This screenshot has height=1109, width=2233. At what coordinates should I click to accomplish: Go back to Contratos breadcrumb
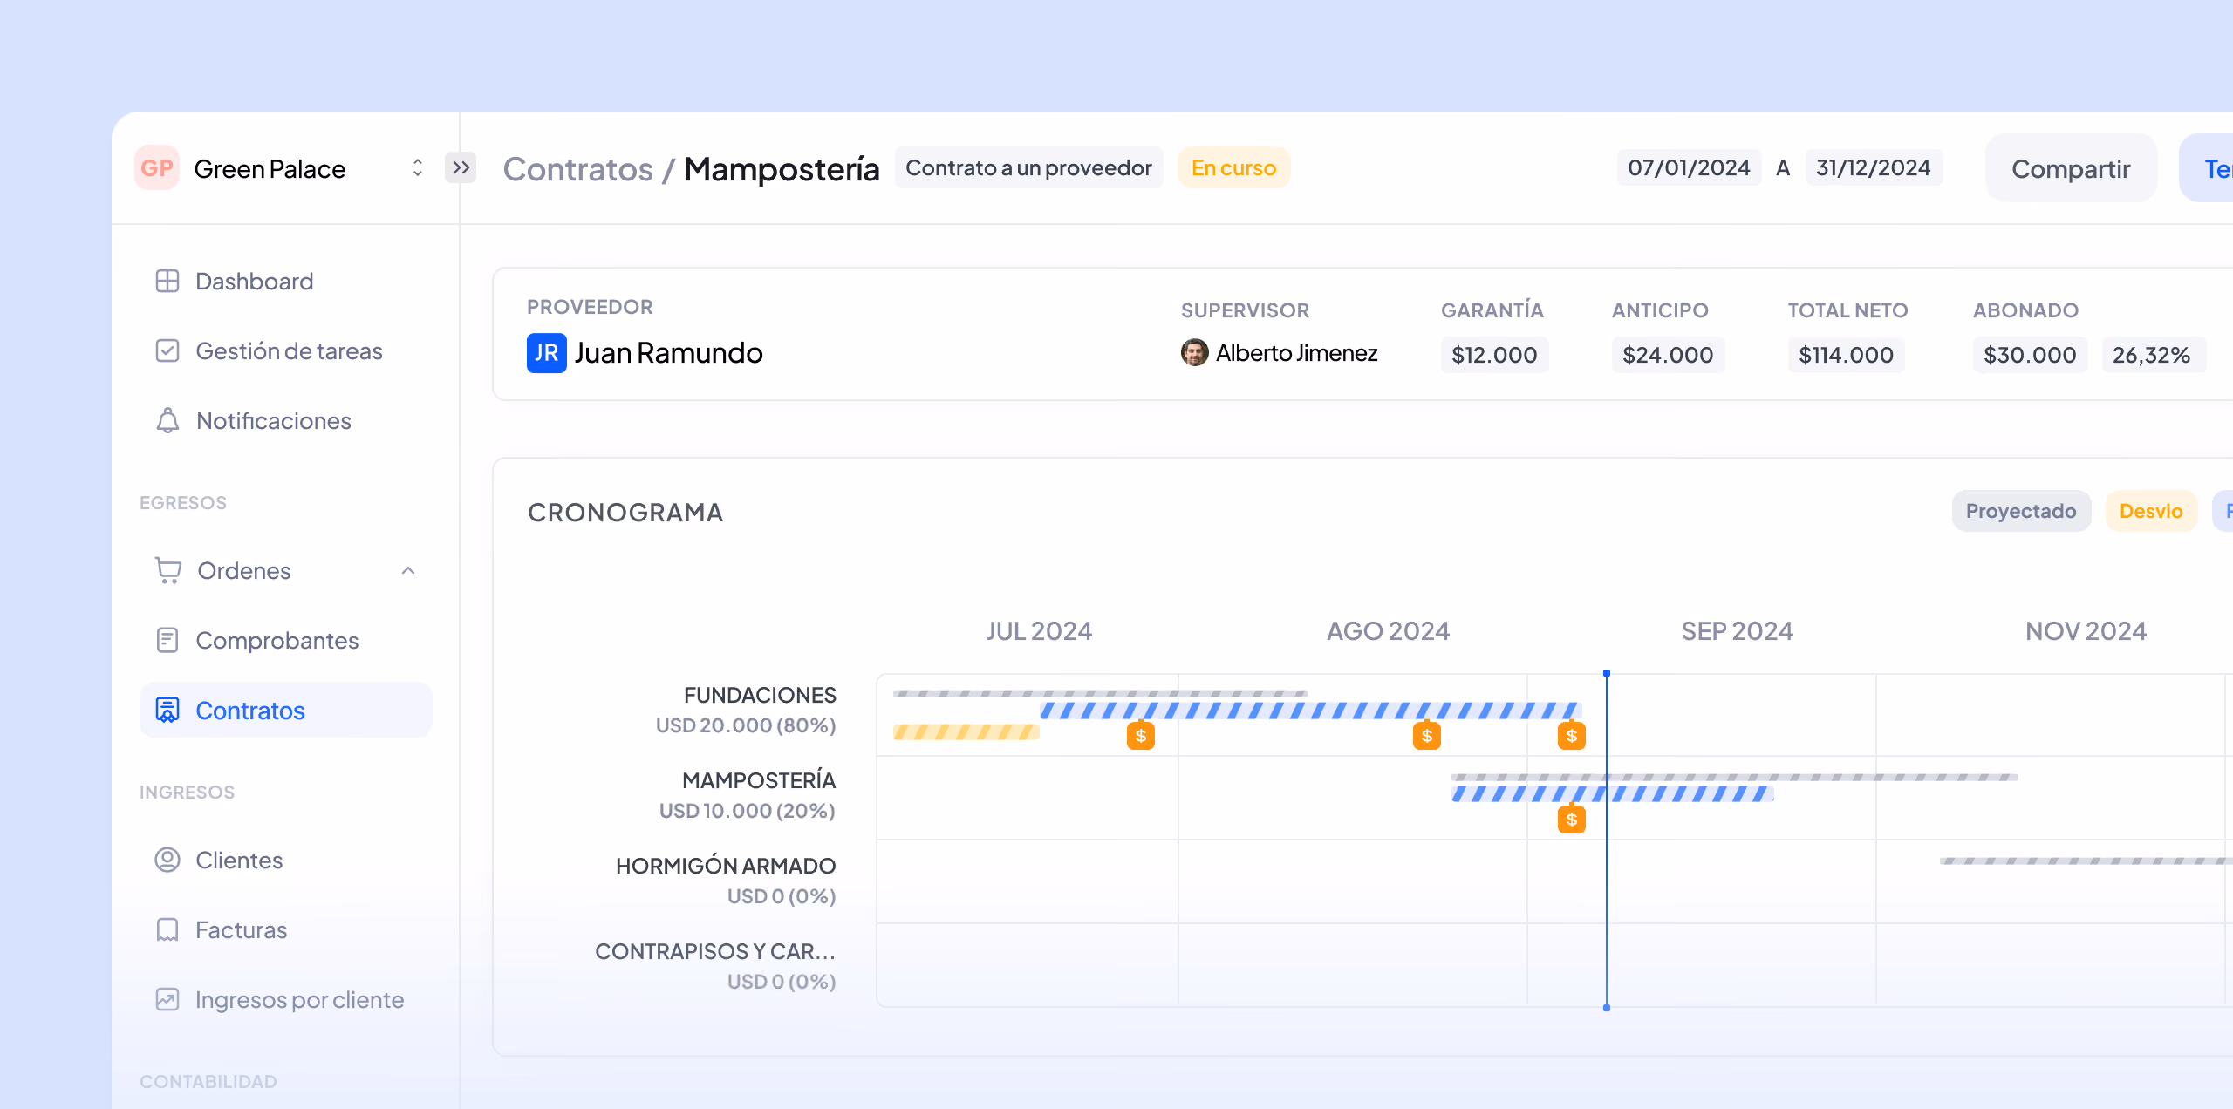[577, 168]
